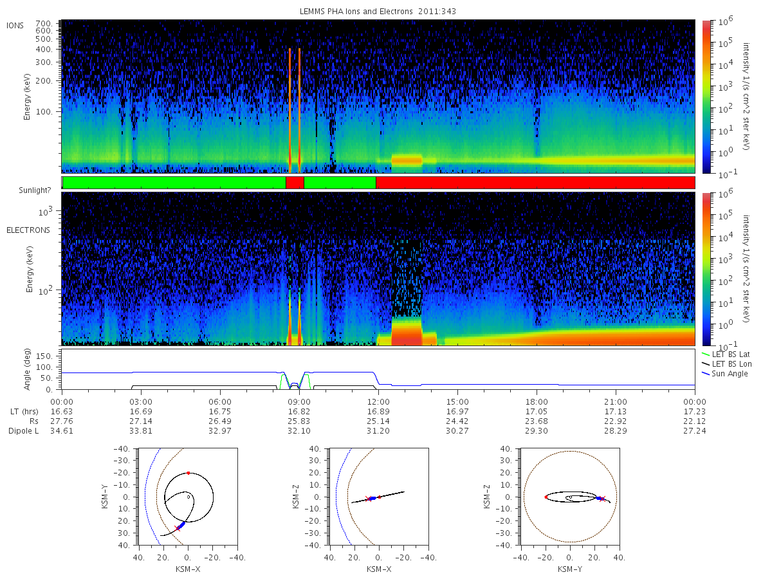The width and height of the screenshot is (772, 579).
Task: Click the KSM-Y label under the third orbit plot
Action: [570, 569]
